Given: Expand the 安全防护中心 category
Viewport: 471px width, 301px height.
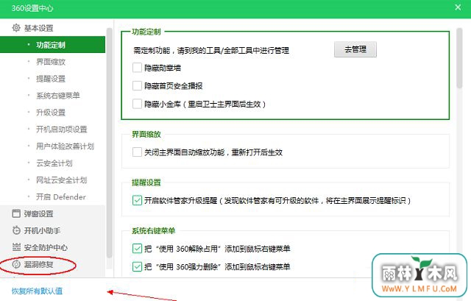Looking at the screenshot, I should 46,247.
